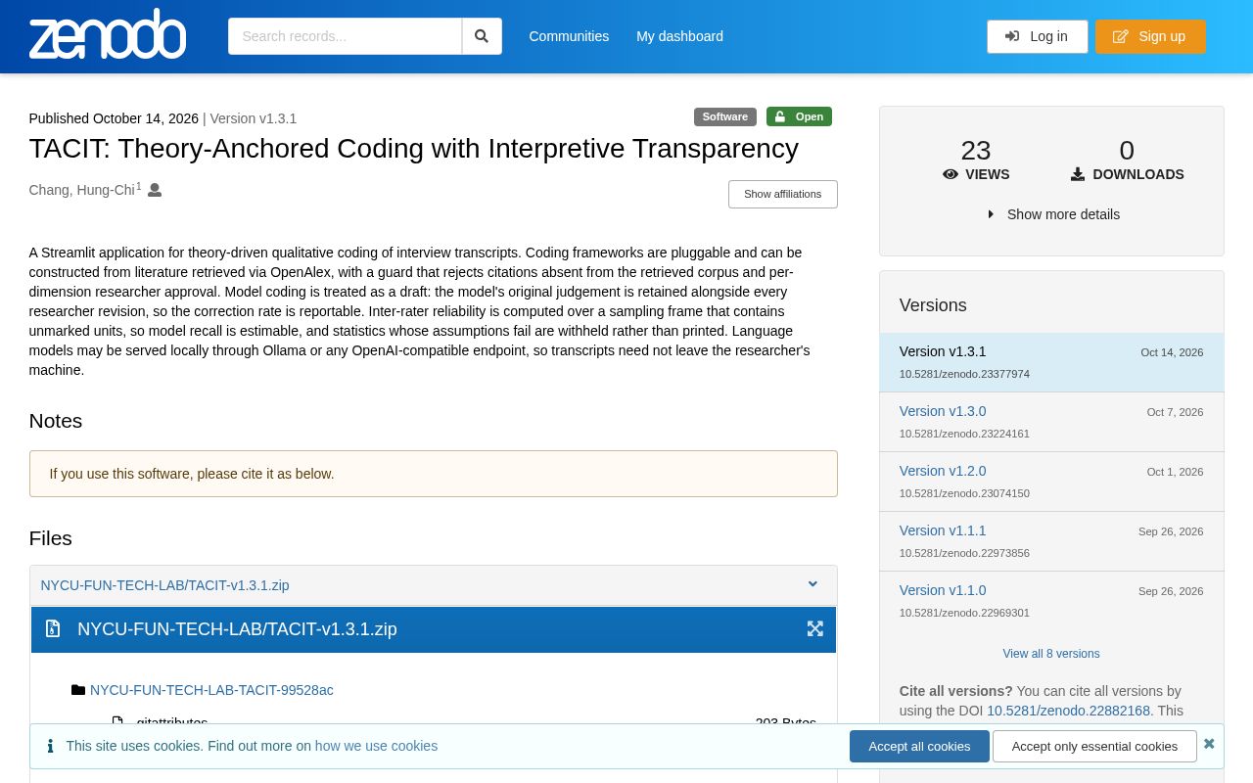This screenshot has width=1253, height=783.
Task: Click the DOI 10.5281/zenodo.23377974 text
Action: 964,374
